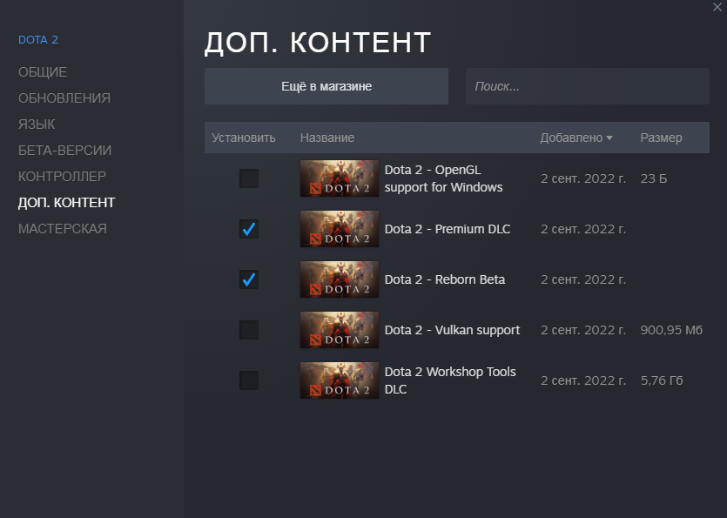
Task: Switch to the ЯЗЫК section
Action: pyautogui.click(x=37, y=124)
